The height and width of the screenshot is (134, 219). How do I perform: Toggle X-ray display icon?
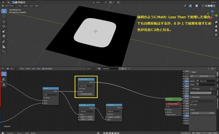click(x=203, y=6)
